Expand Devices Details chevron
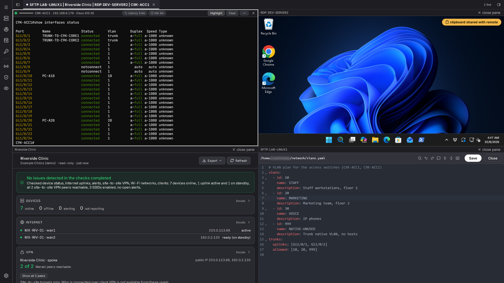The width and height of the screenshot is (504, 283). [x=249, y=201]
